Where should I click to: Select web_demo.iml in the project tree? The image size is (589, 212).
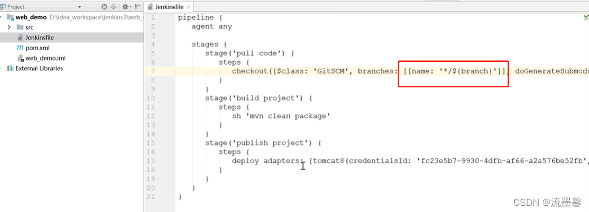click(x=46, y=58)
